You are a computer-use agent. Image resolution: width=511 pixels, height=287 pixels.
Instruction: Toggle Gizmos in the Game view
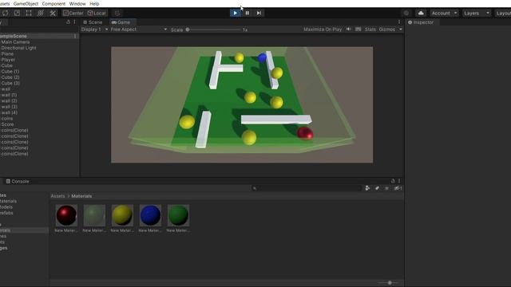pyautogui.click(x=387, y=29)
